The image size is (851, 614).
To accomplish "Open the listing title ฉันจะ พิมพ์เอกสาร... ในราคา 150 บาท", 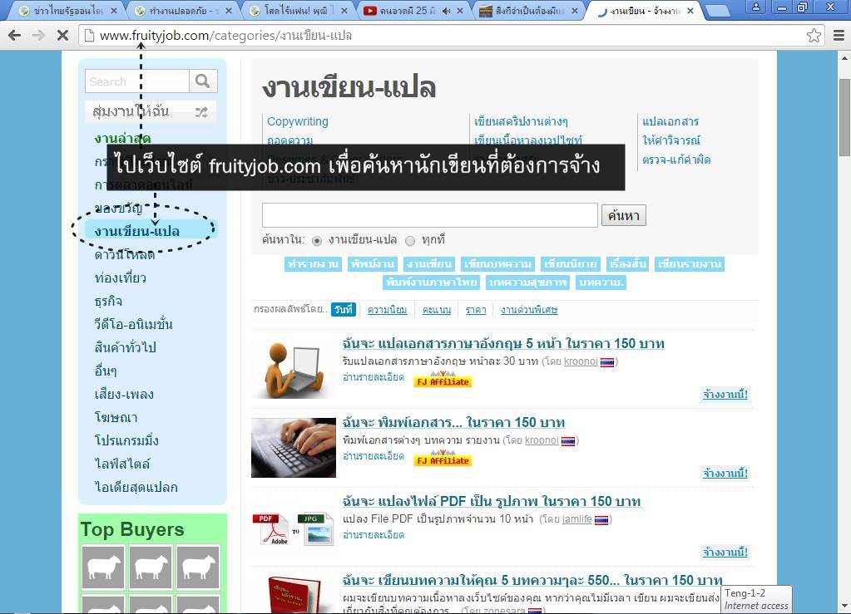I will point(453,423).
